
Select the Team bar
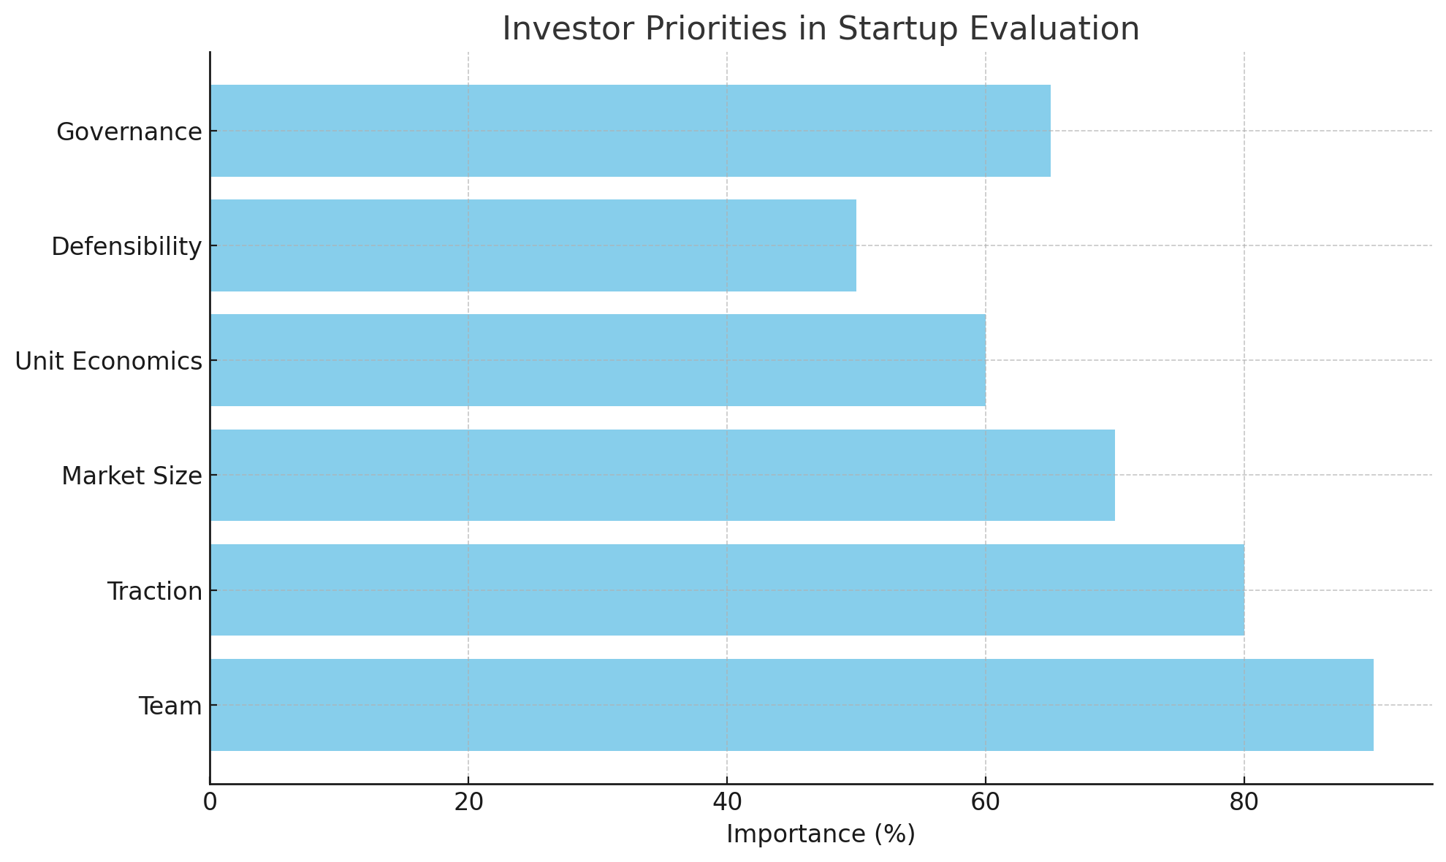point(791,705)
